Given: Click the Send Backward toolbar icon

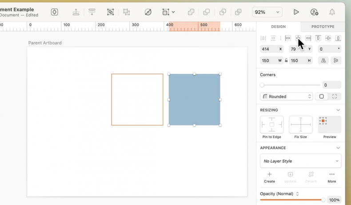Looking at the screenshot, I should [x=92, y=12].
